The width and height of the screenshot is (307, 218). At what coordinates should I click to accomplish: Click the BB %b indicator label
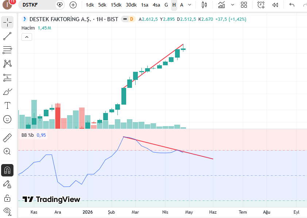click(28, 135)
